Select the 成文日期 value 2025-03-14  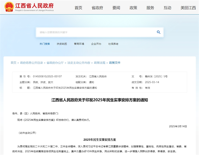[152, 82]
